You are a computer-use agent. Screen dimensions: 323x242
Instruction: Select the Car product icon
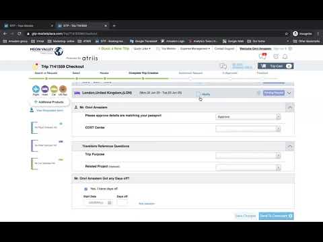coord(54,89)
